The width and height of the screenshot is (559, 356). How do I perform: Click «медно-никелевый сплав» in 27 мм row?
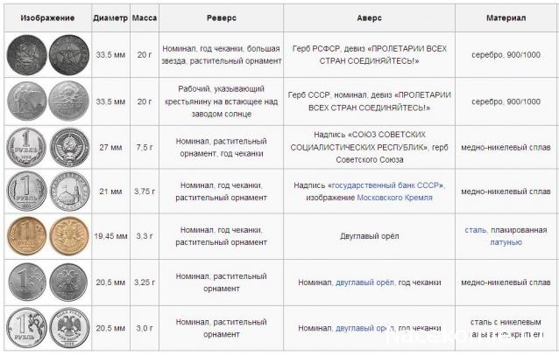pyautogui.click(x=506, y=147)
